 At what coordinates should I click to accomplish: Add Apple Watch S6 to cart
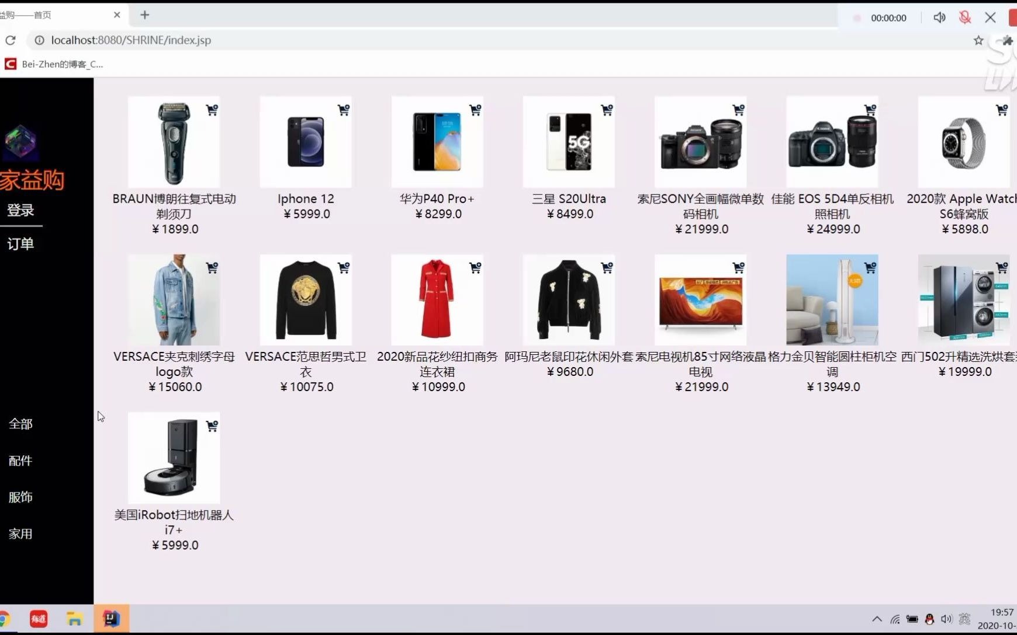(x=1002, y=110)
